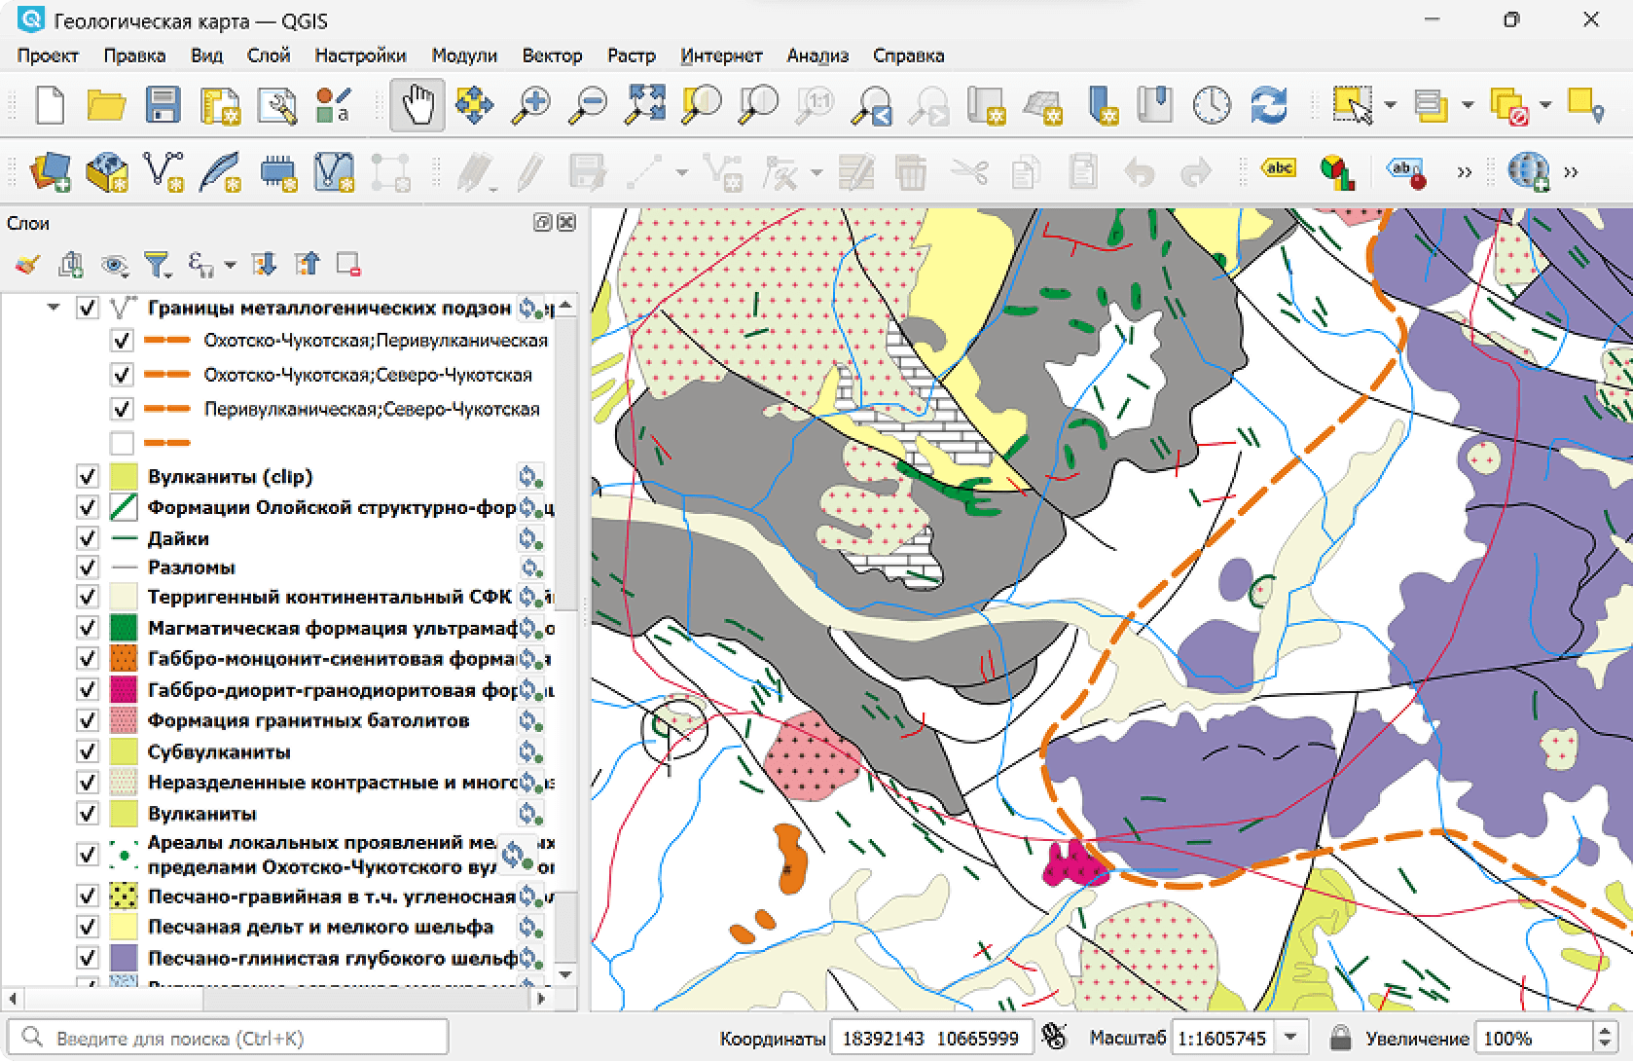
Task: Select the Субвулканиты layer name
Action: [x=219, y=751]
